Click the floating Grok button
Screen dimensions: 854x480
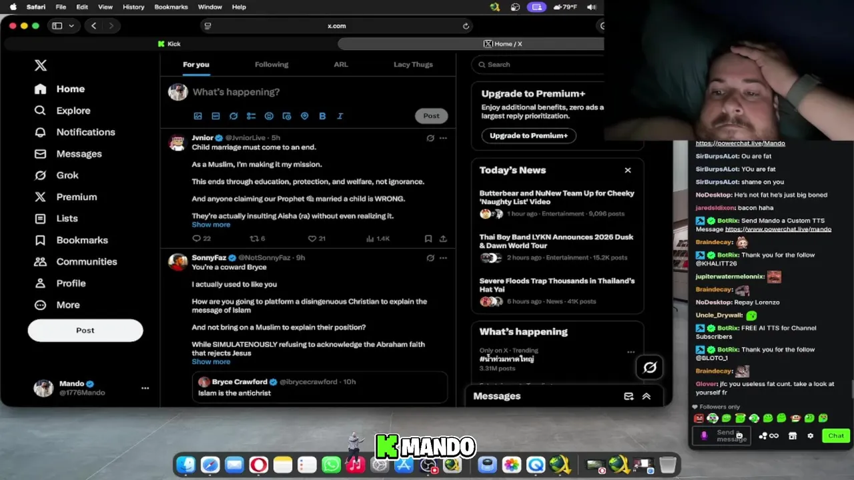[x=650, y=367]
